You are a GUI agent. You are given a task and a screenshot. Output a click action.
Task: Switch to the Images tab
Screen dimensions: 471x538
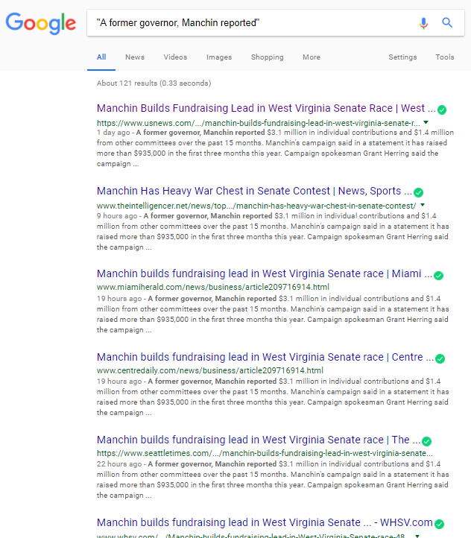[x=219, y=57]
